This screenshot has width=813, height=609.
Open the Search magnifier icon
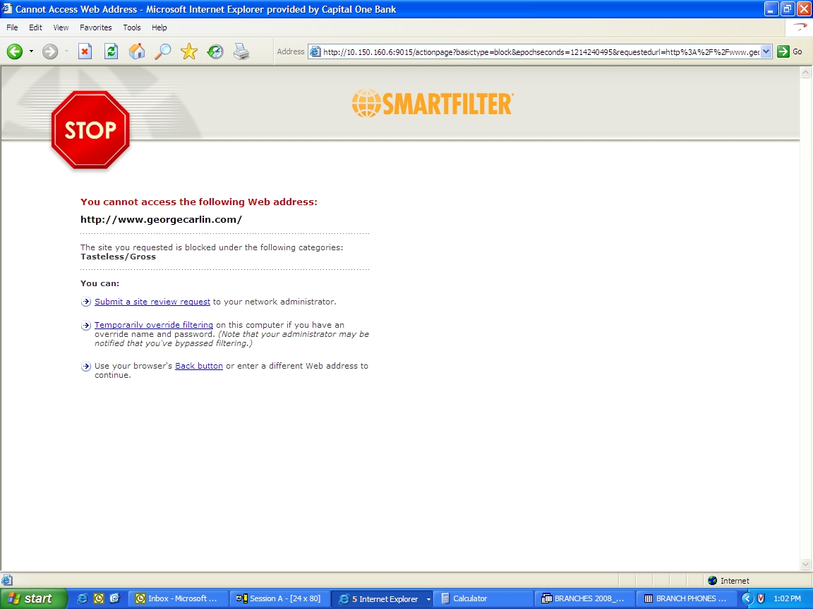pos(163,51)
